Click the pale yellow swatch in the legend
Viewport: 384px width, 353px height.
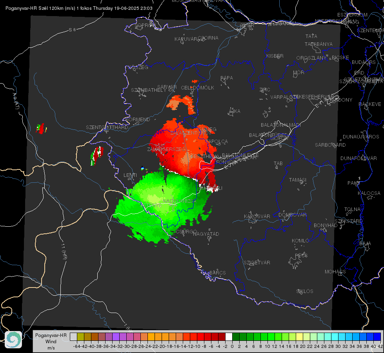click(x=300, y=337)
